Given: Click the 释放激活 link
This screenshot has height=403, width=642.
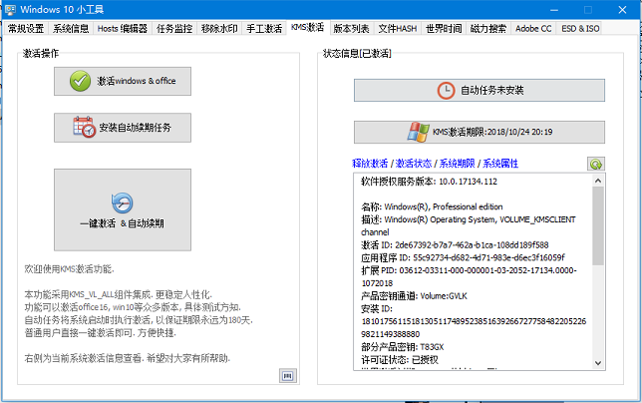Looking at the screenshot, I should coord(370,163).
